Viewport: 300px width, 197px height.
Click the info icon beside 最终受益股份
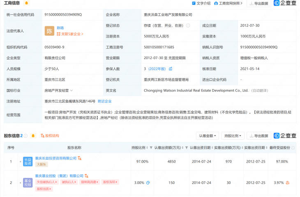pyautogui.click(x=293, y=148)
